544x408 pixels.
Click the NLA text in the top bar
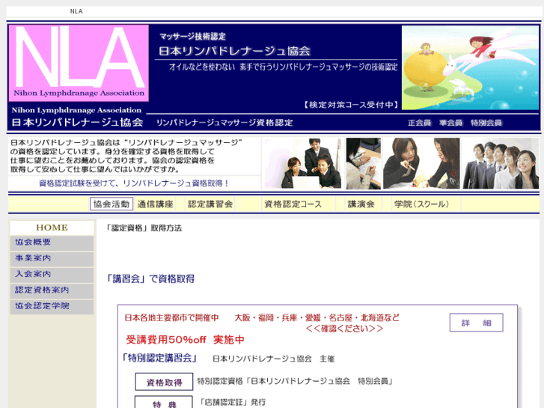[x=76, y=11]
